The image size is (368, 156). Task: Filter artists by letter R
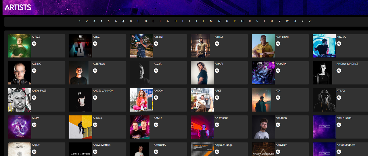(x=250, y=21)
